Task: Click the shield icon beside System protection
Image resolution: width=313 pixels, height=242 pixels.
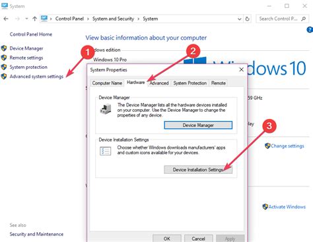Action: (x=4, y=67)
